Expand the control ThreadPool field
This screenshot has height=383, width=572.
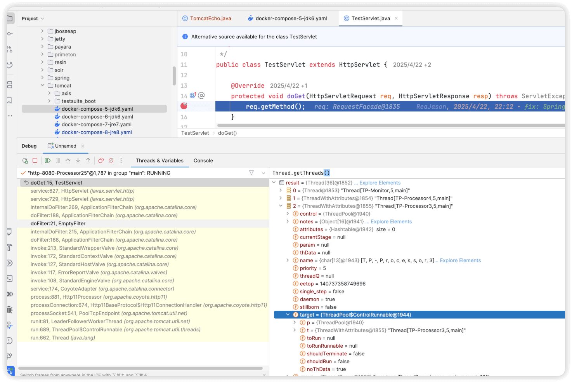tap(288, 214)
